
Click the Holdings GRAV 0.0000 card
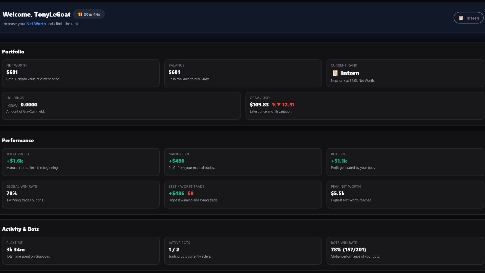click(121, 106)
